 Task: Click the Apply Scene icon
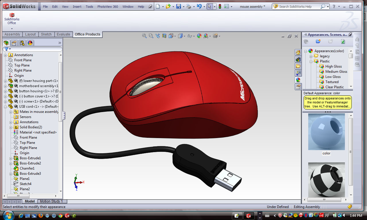[206, 36]
